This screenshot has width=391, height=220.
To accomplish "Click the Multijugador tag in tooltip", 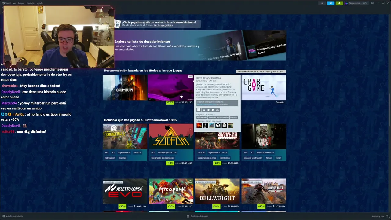I will (x=202, y=117).
